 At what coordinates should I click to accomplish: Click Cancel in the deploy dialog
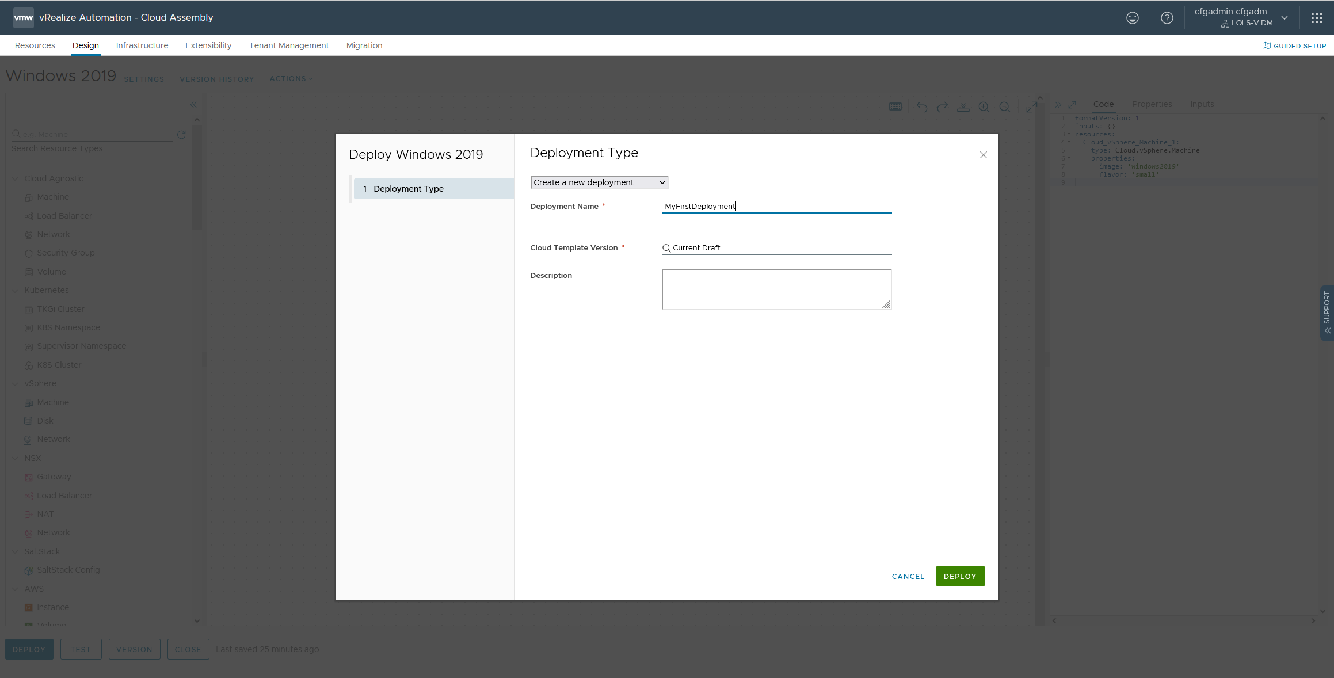908,576
